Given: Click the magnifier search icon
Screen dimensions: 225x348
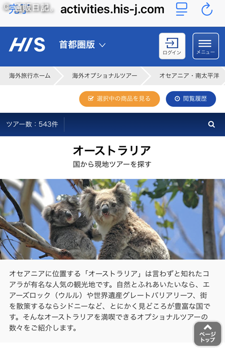Looking at the screenshot, I should (211, 124).
